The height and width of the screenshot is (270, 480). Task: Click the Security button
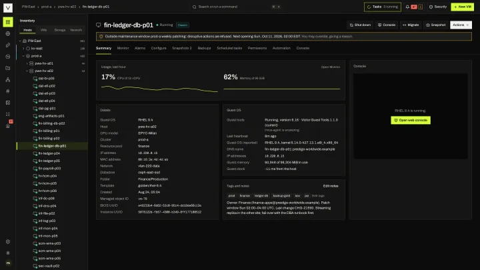pyautogui.click(x=438, y=7)
